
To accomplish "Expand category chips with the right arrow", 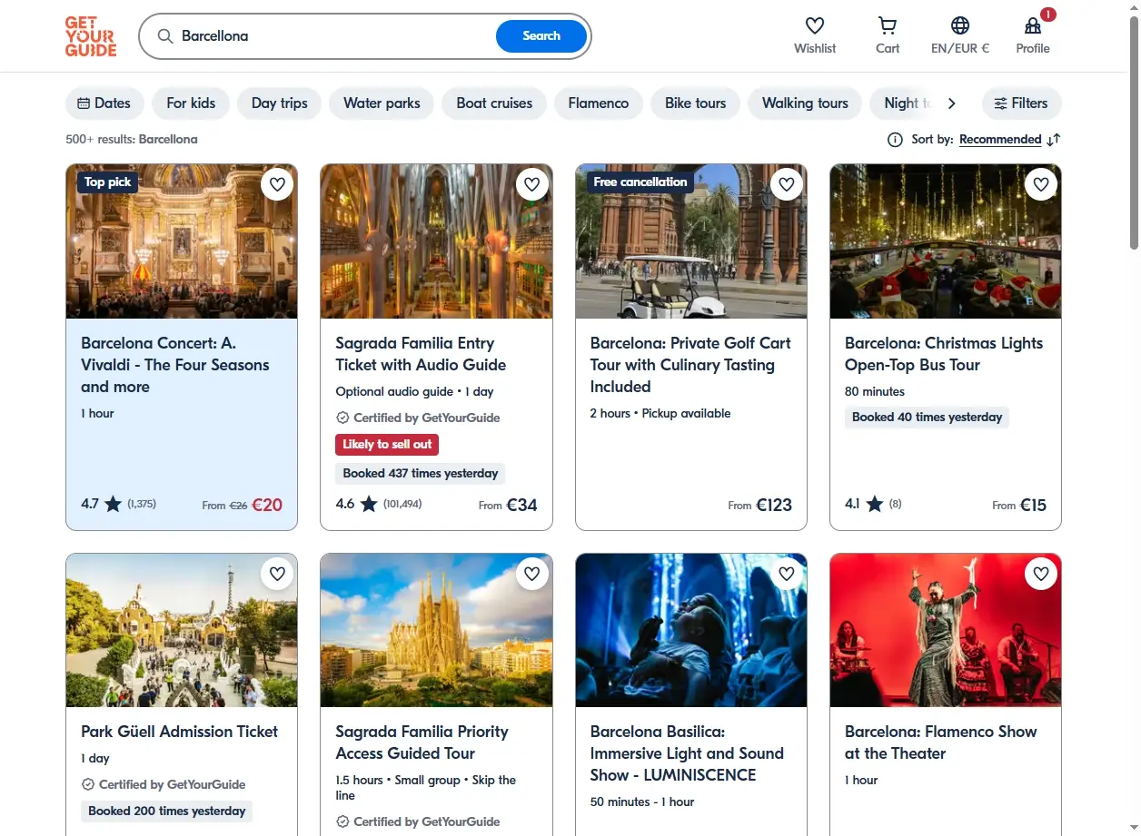I will (x=951, y=103).
